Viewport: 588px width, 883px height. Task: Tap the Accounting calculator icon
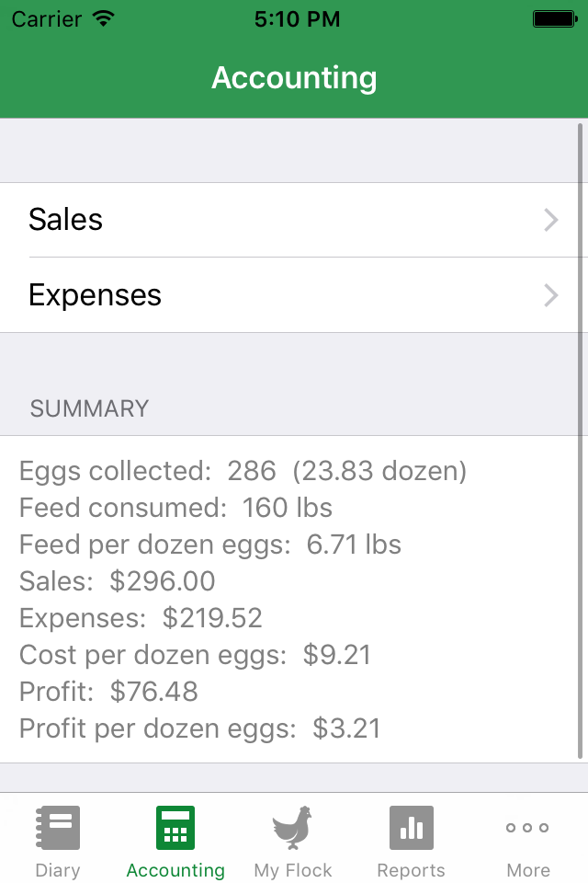pyautogui.click(x=175, y=827)
